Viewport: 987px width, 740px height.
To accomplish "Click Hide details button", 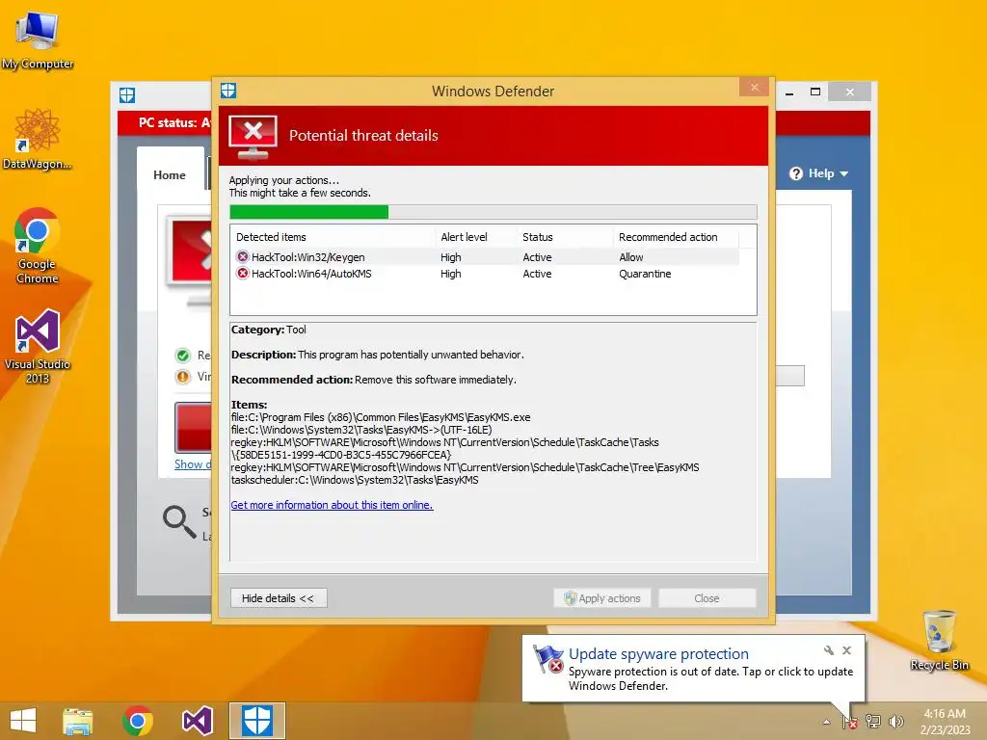I will [279, 597].
